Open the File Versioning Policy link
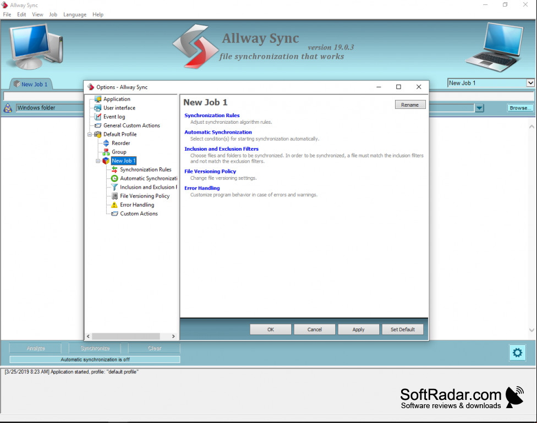The height and width of the screenshot is (423, 537). 210,171
